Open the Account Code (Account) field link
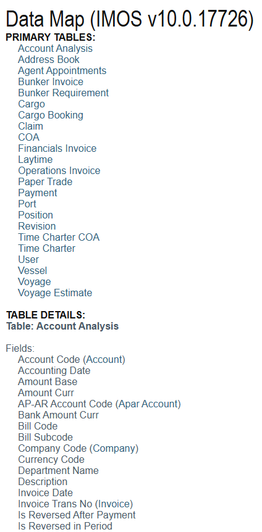262x532 pixels. pos(71,360)
